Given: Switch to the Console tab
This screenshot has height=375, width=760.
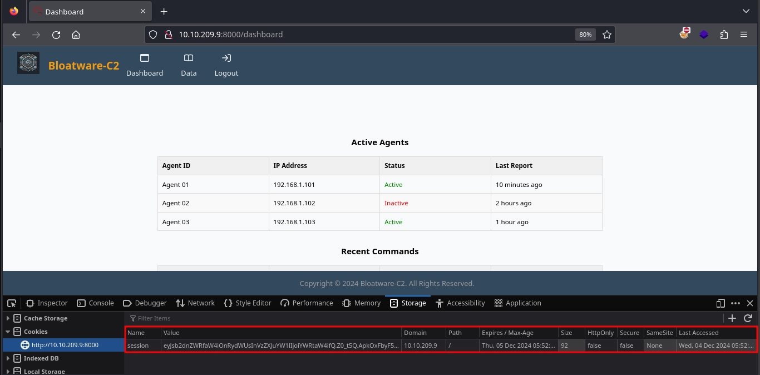Looking at the screenshot, I should coord(95,303).
